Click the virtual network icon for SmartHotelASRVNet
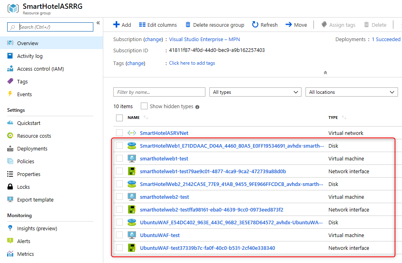Image resolution: width=402 pixels, height=263 pixels. point(132,133)
